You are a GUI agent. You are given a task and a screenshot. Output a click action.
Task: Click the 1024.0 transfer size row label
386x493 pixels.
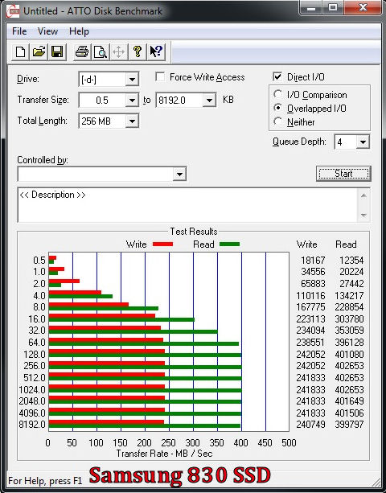coord(32,390)
